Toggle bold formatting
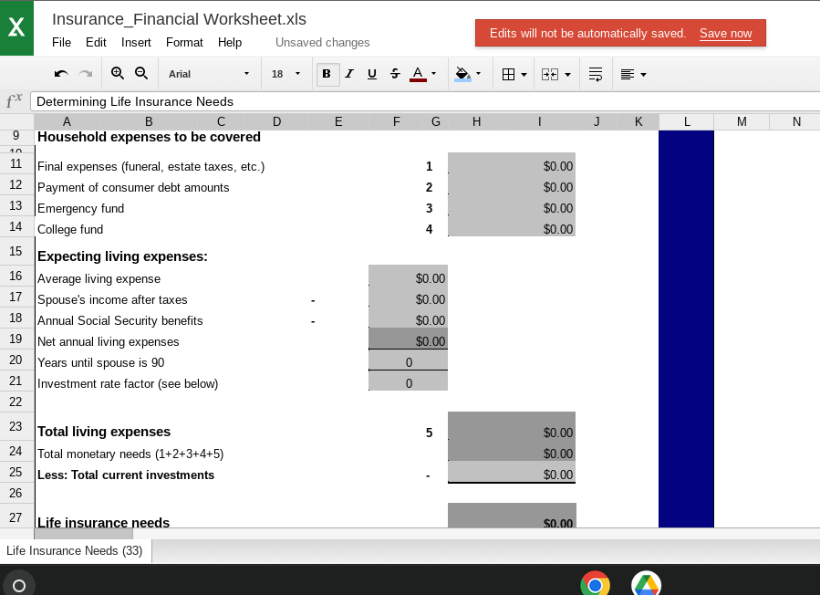The image size is (820, 595). click(327, 74)
